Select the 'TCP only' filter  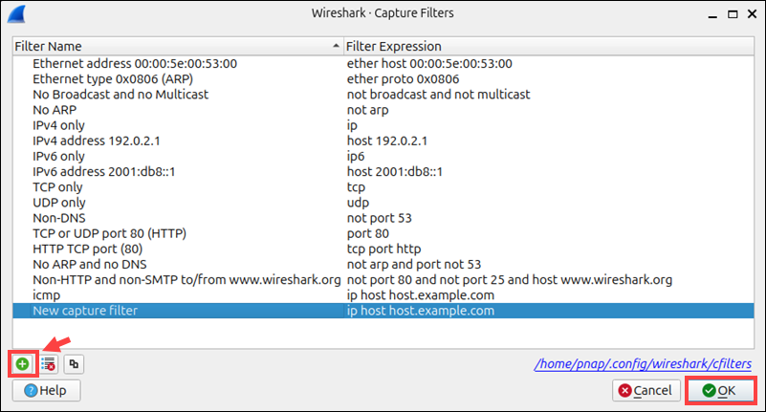57,187
